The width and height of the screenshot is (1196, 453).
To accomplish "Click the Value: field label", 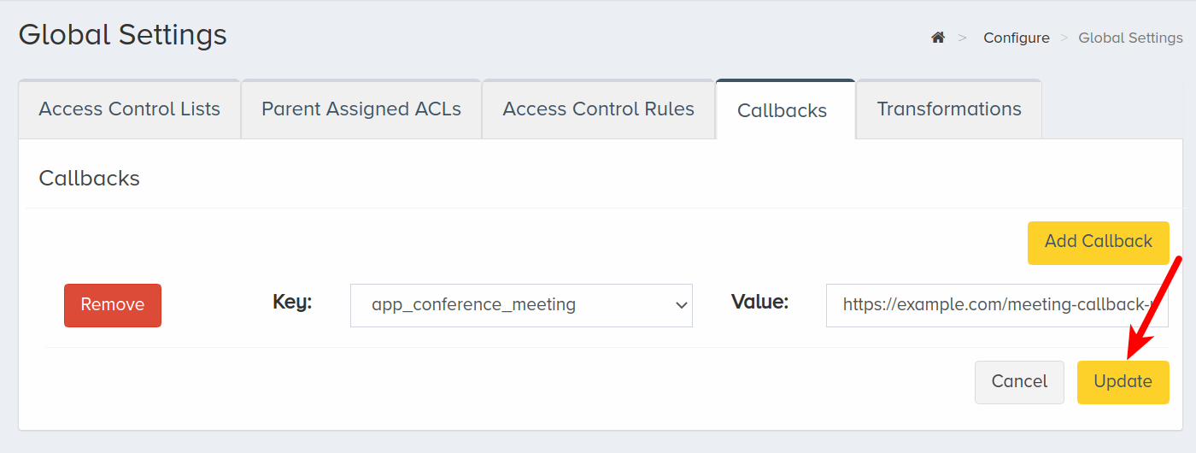I will [x=759, y=302].
